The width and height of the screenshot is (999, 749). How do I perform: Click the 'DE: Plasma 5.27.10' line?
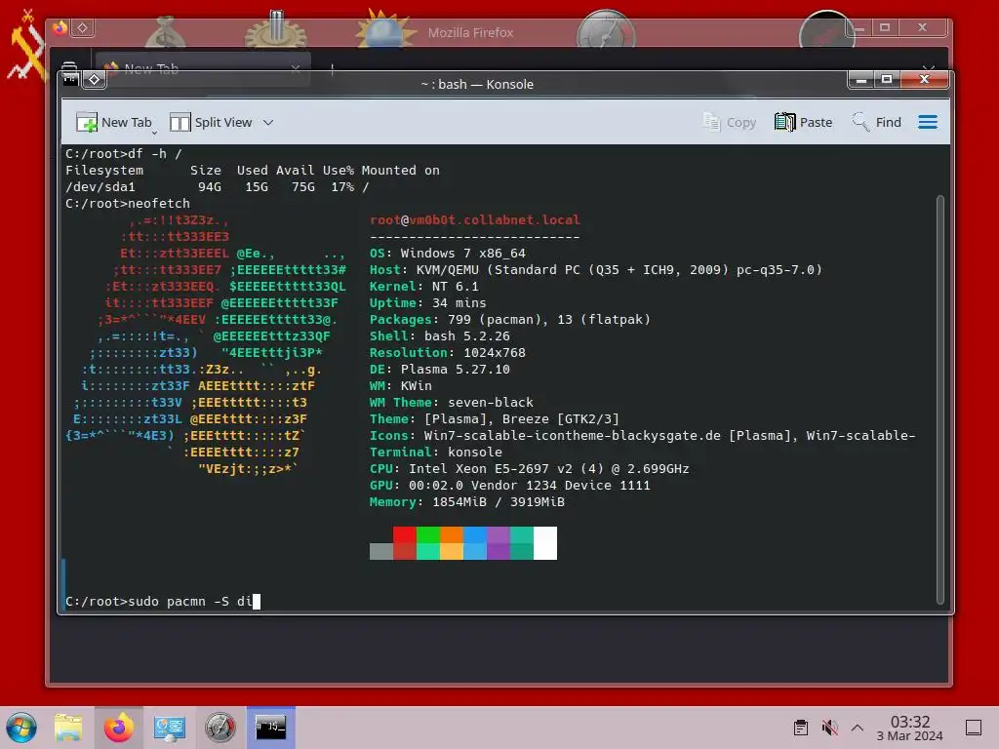(440, 369)
